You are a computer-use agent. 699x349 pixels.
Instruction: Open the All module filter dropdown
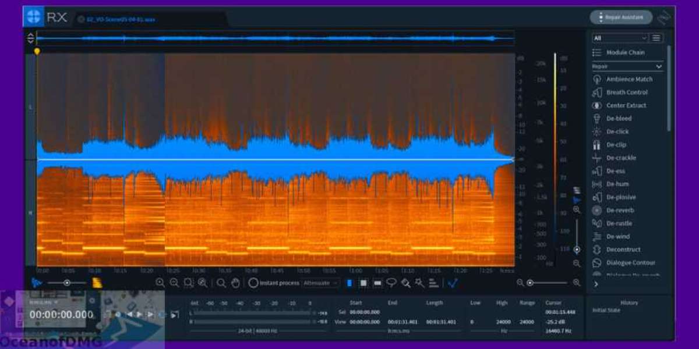pyautogui.click(x=620, y=38)
